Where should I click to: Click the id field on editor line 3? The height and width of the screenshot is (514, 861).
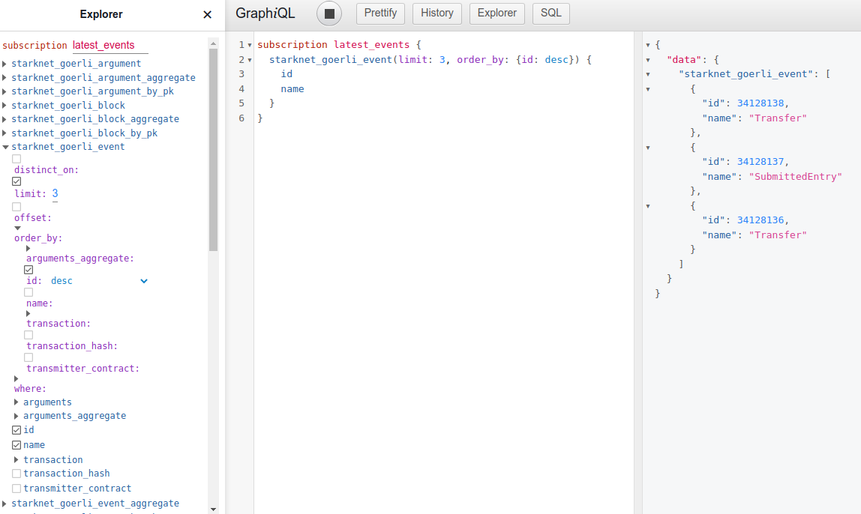[286, 74]
